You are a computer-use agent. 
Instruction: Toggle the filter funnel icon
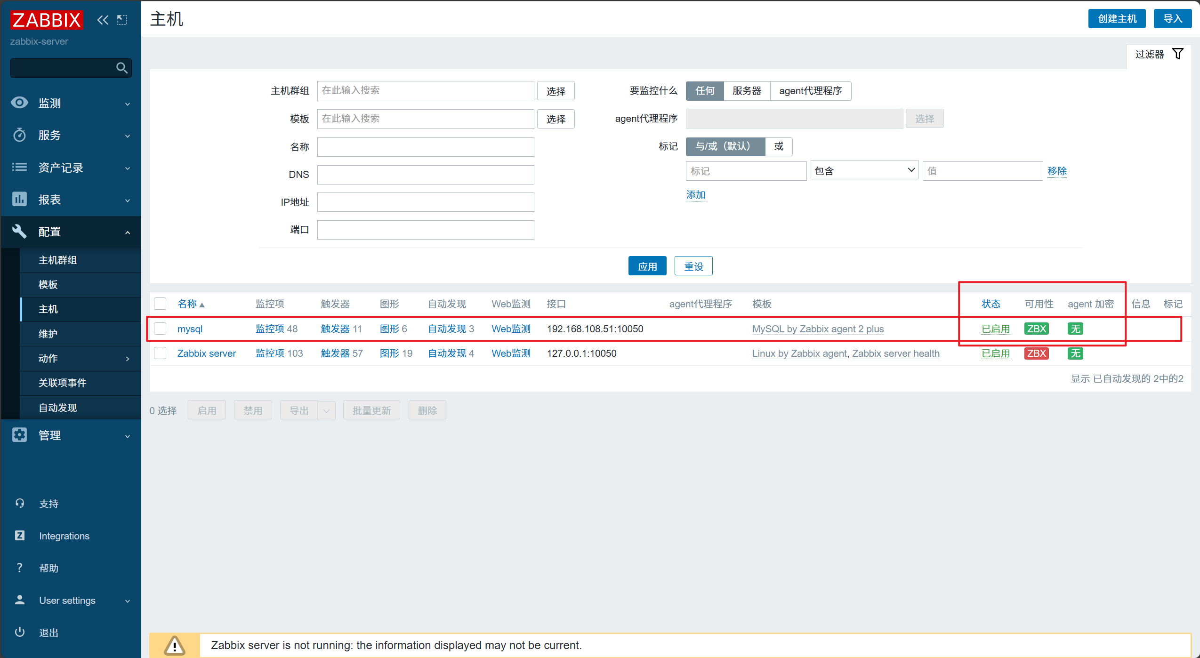pos(1177,54)
